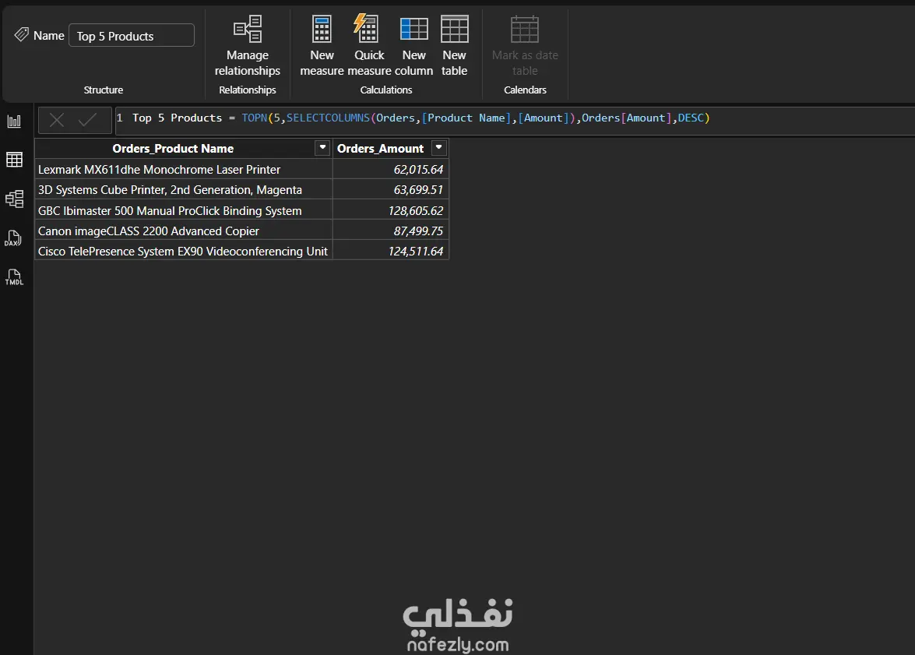Select Cisco TelePresence System EX90 cell
This screenshot has width=915, height=655.
coord(183,251)
